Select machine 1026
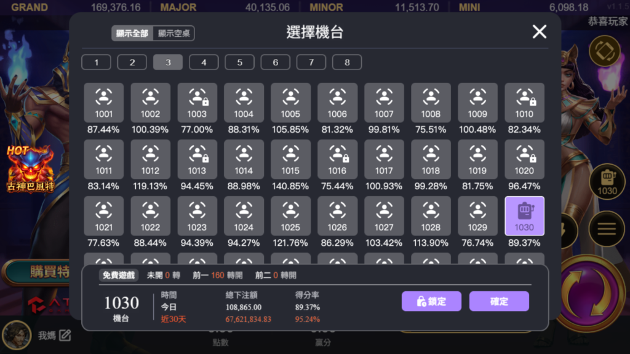Image resolution: width=630 pixels, height=354 pixels. (338, 216)
